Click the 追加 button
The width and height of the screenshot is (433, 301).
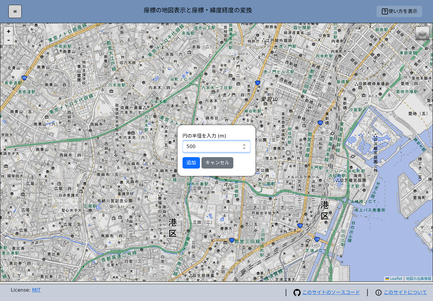pyautogui.click(x=191, y=163)
